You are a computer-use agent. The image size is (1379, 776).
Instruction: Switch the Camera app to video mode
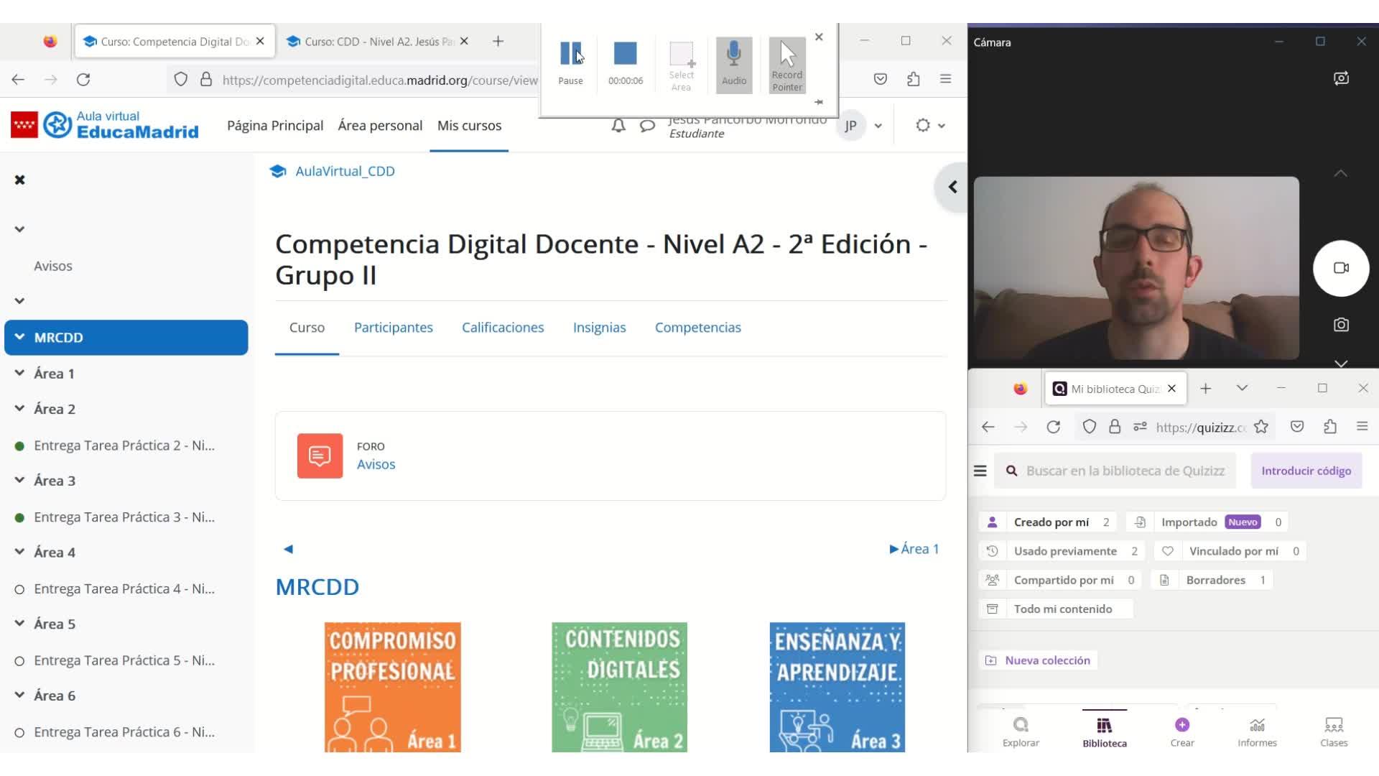click(x=1340, y=268)
